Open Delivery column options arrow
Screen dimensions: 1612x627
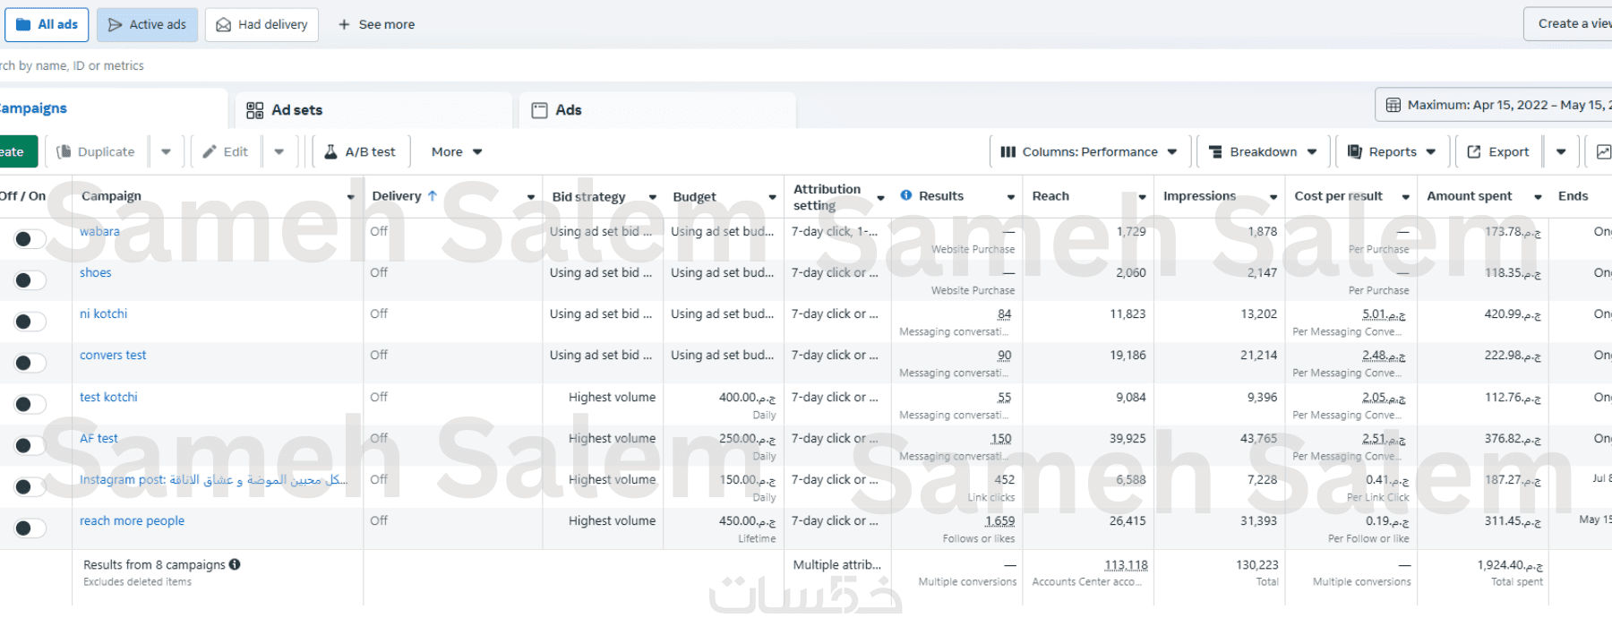click(531, 197)
